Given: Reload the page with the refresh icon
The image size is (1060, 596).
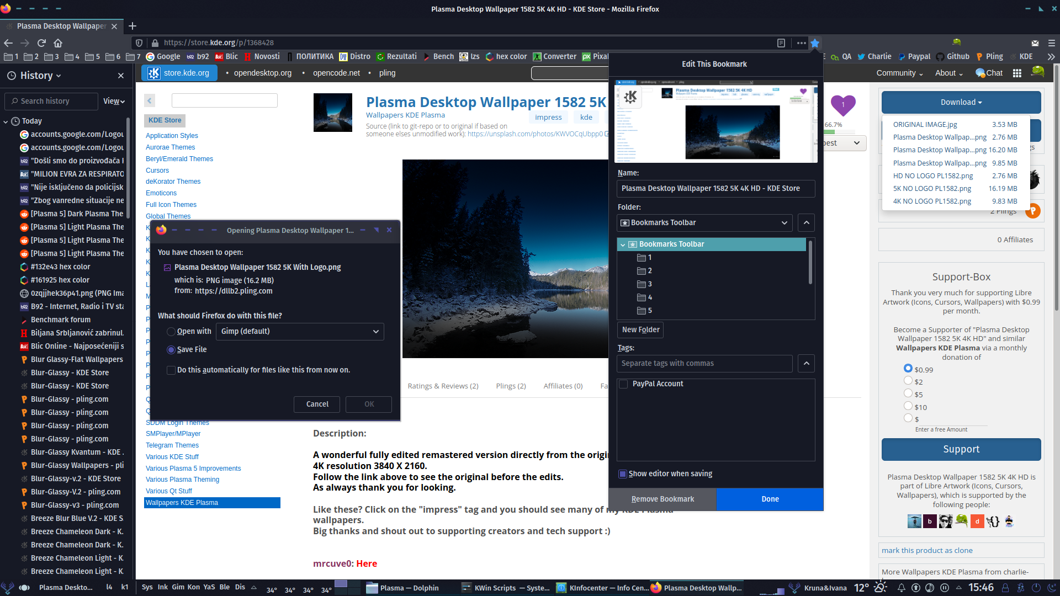Looking at the screenshot, I should pyautogui.click(x=41, y=42).
